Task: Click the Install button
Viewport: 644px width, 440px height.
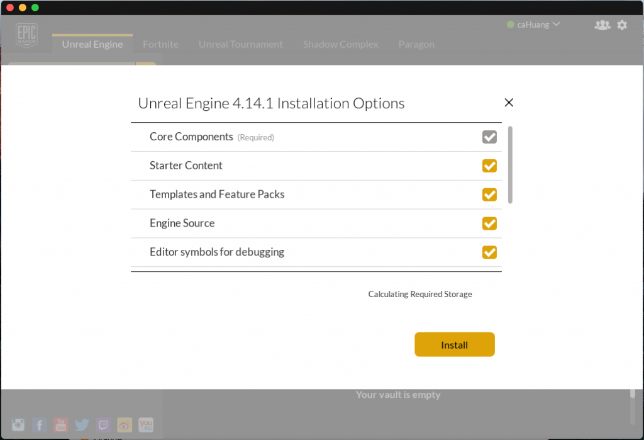Action: [454, 344]
